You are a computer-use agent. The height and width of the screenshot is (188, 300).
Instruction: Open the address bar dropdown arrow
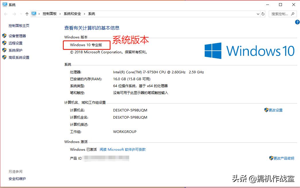258,13
